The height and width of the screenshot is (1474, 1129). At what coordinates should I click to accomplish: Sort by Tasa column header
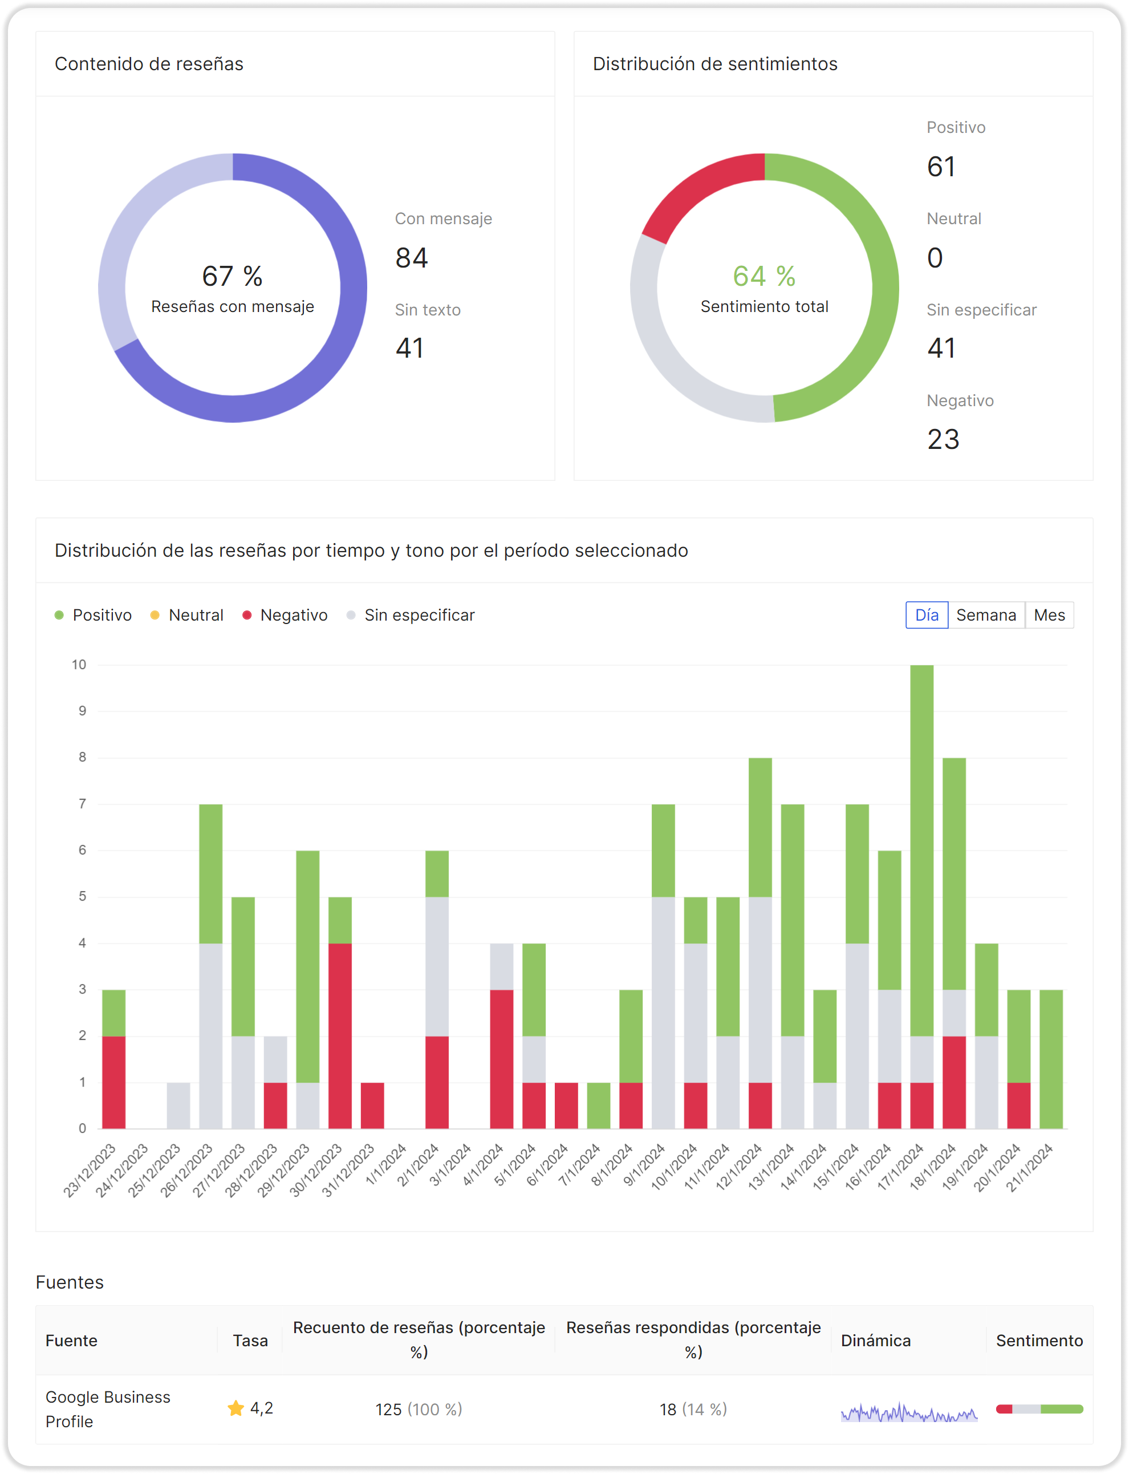(x=250, y=1341)
